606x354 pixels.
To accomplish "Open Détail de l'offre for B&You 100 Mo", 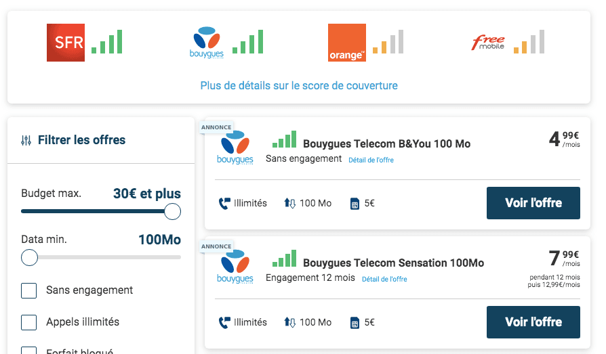I will [371, 160].
